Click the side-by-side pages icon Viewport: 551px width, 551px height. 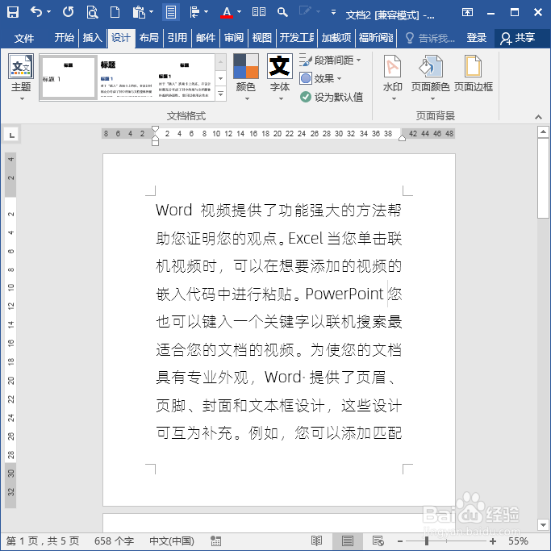(x=259, y=12)
